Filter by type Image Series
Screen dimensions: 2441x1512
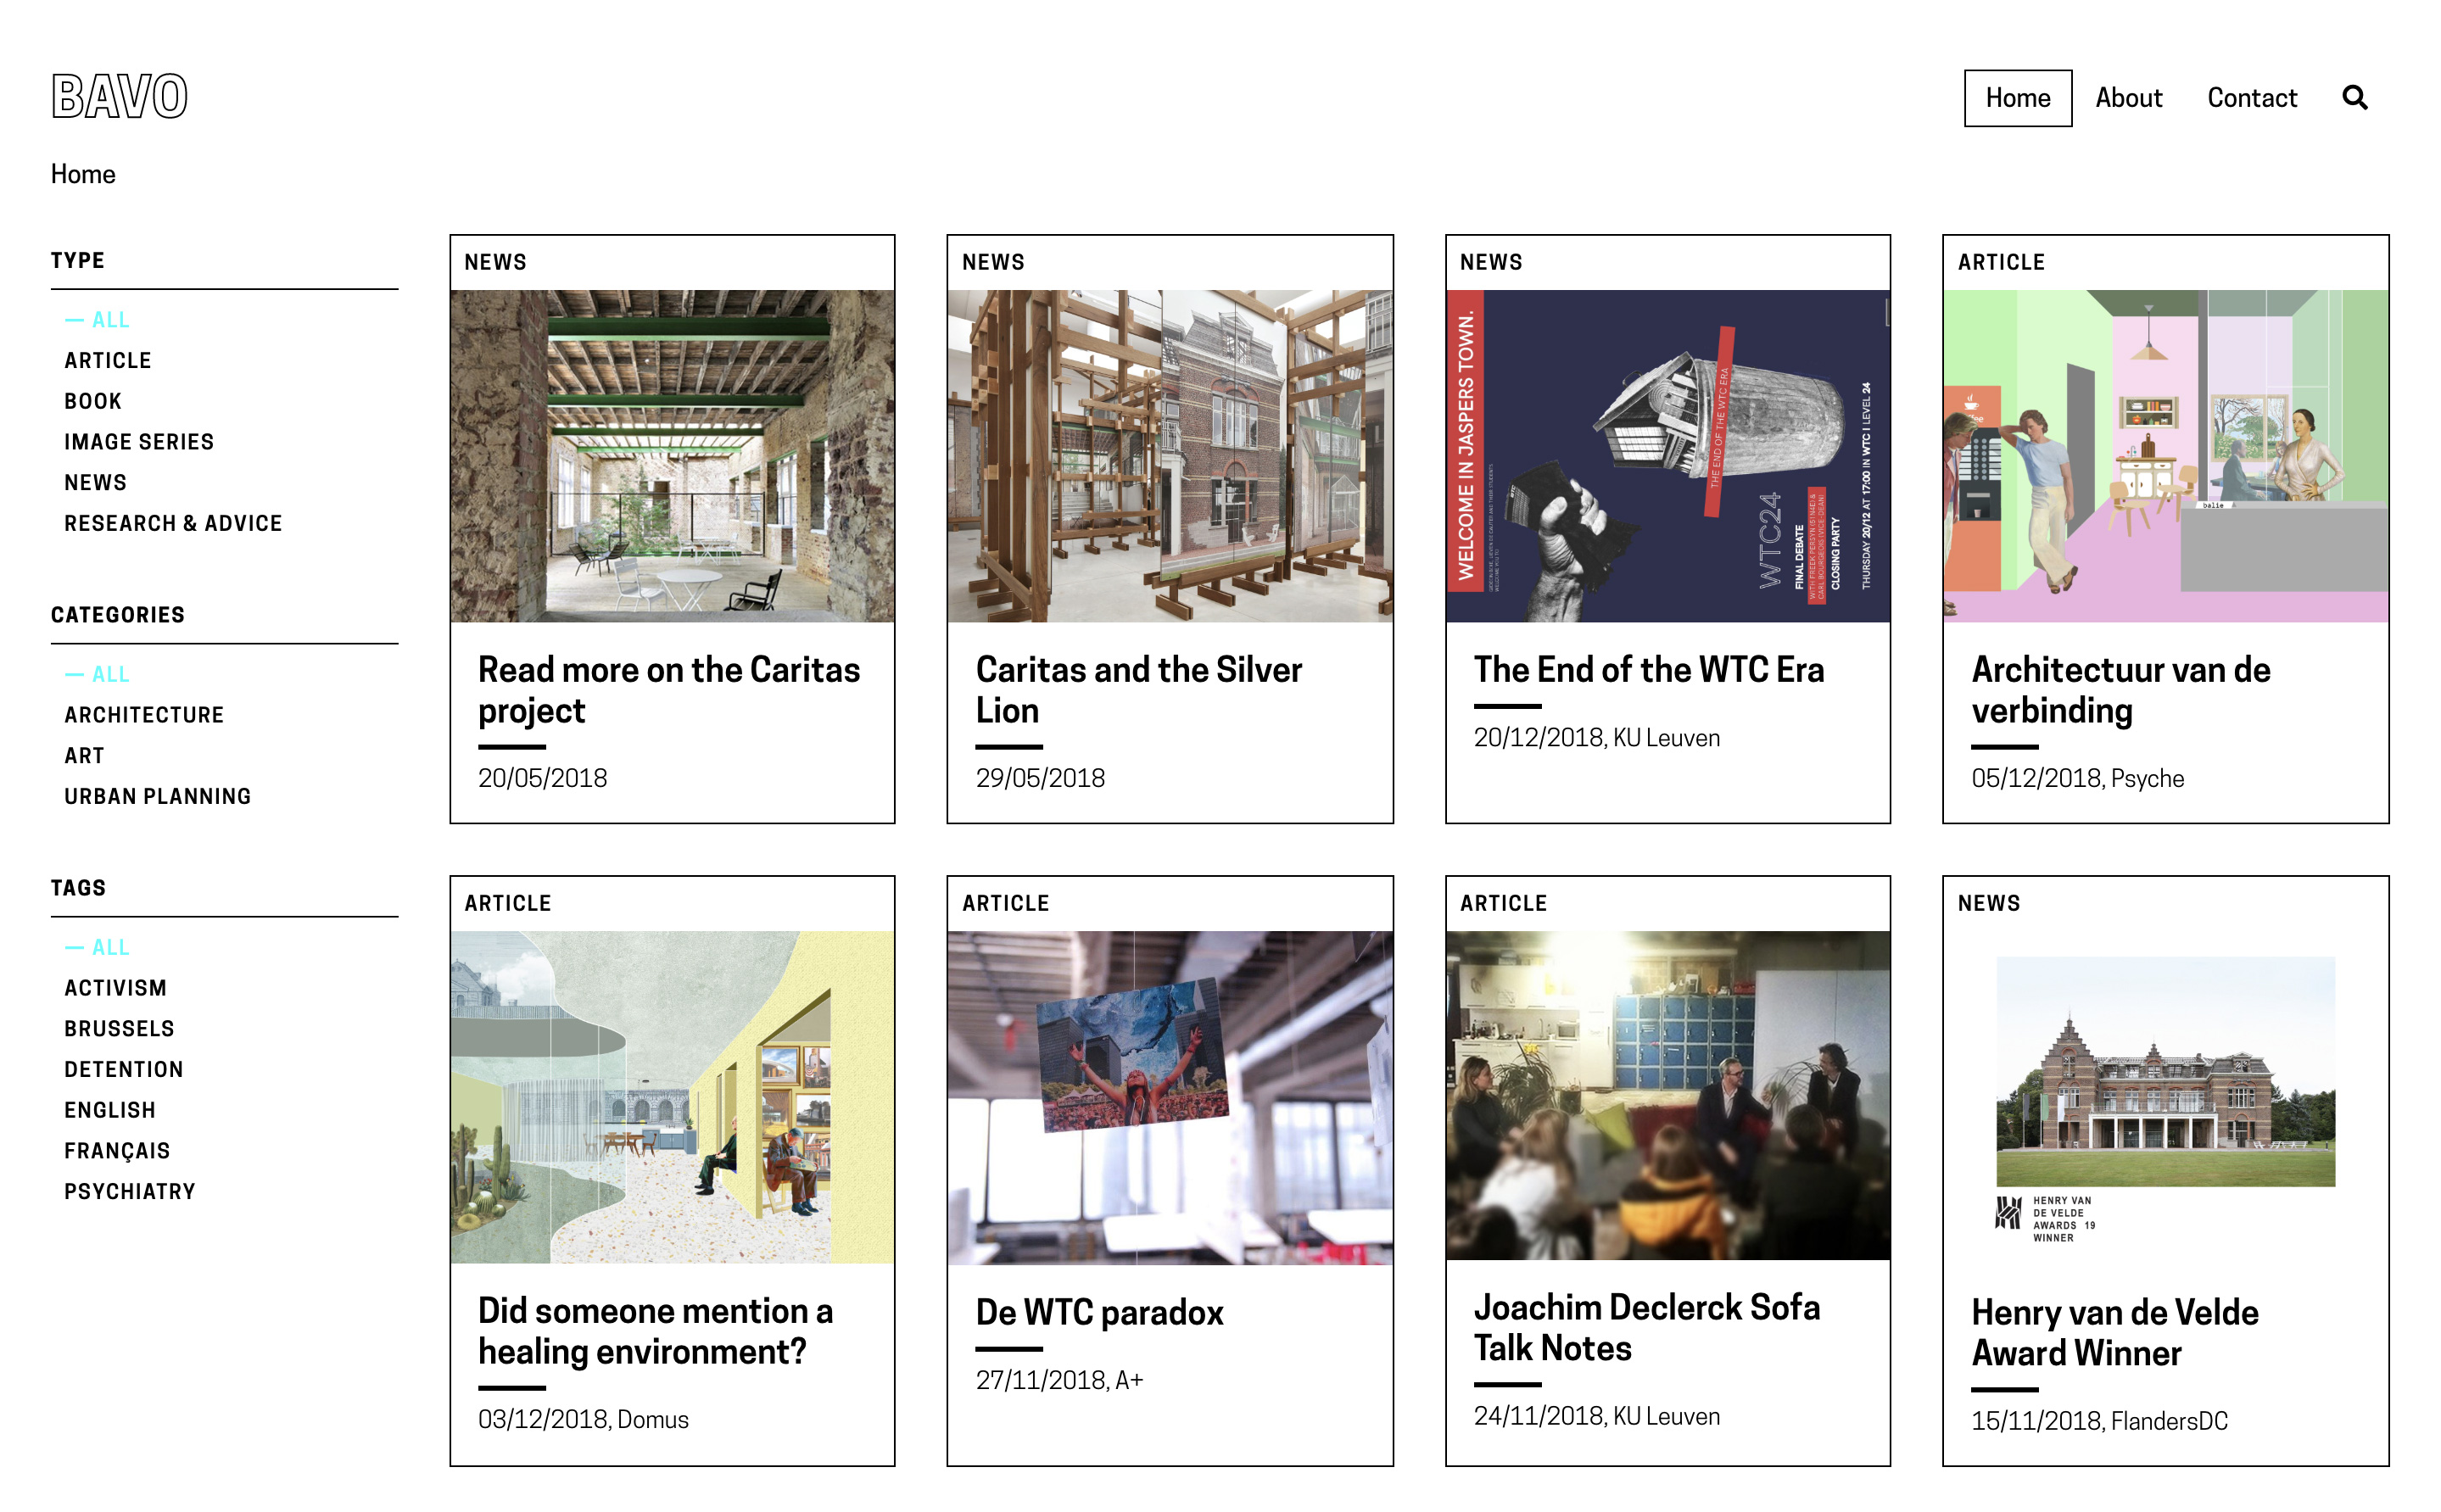click(x=139, y=442)
